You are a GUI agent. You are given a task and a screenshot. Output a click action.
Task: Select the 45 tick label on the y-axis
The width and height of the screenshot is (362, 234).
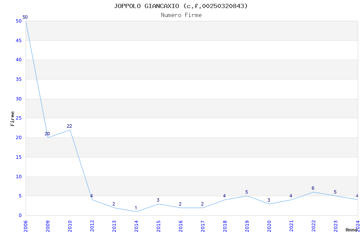coord(19,40)
